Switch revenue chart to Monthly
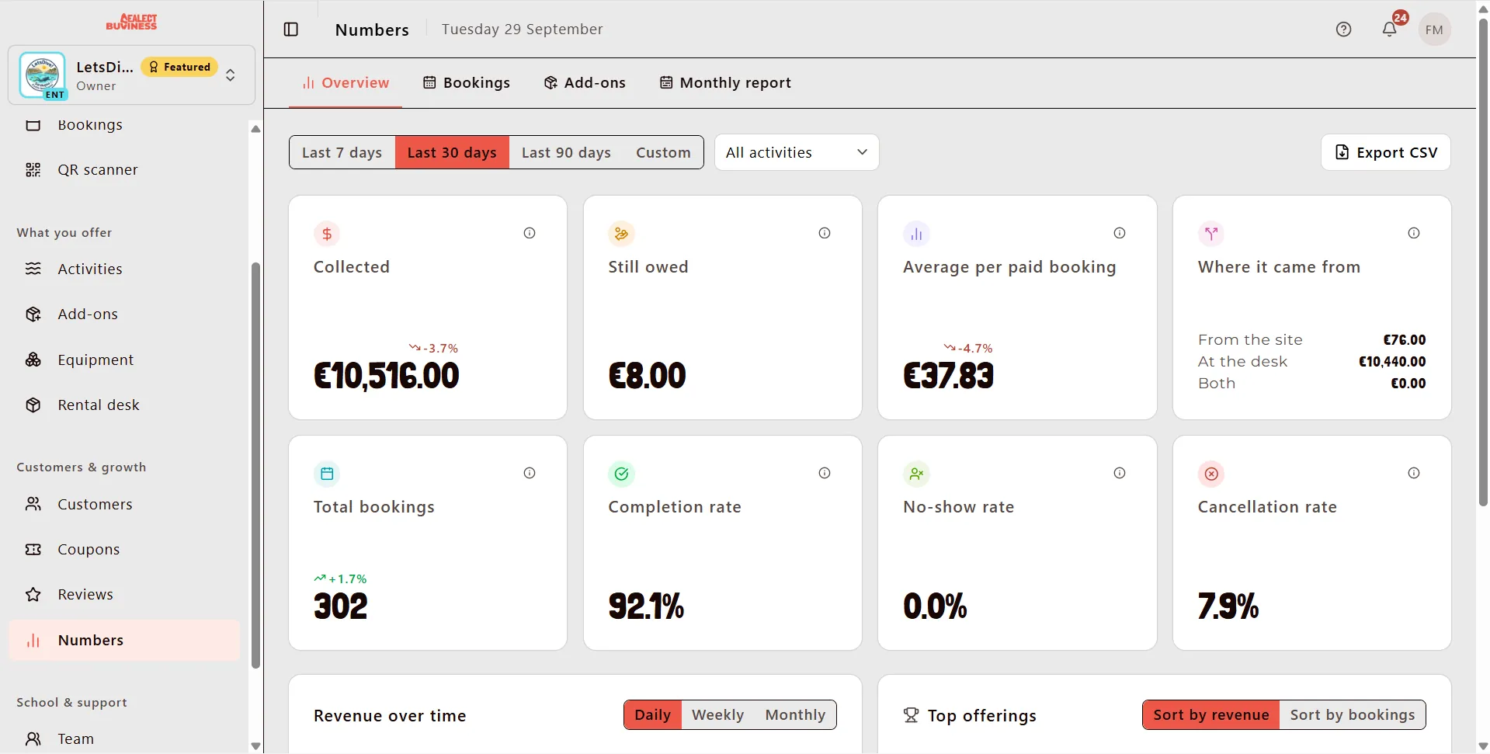The width and height of the screenshot is (1490, 754). tap(795, 715)
